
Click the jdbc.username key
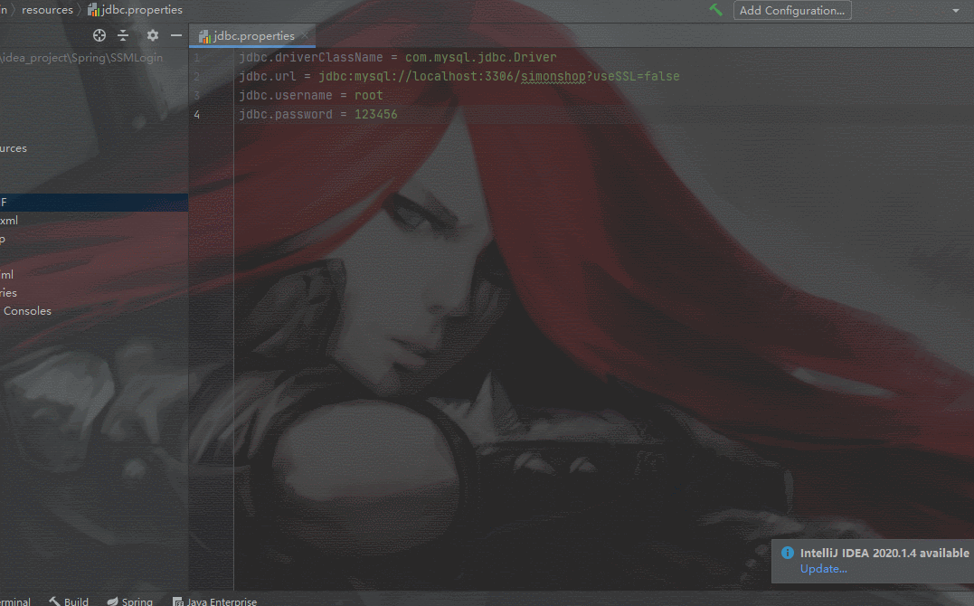tap(286, 95)
